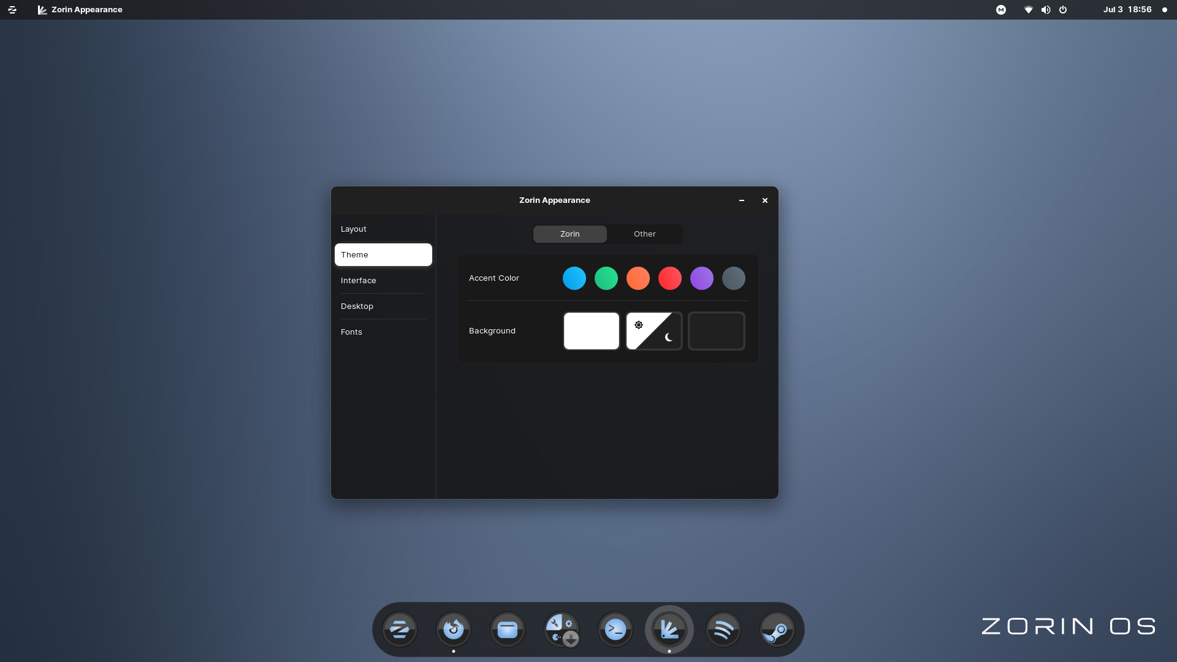Switch to the Zorin theme tab
The width and height of the screenshot is (1177, 662).
click(x=570, y=234)
